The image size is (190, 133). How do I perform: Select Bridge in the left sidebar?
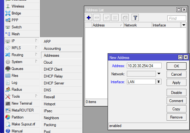point(16,13)
